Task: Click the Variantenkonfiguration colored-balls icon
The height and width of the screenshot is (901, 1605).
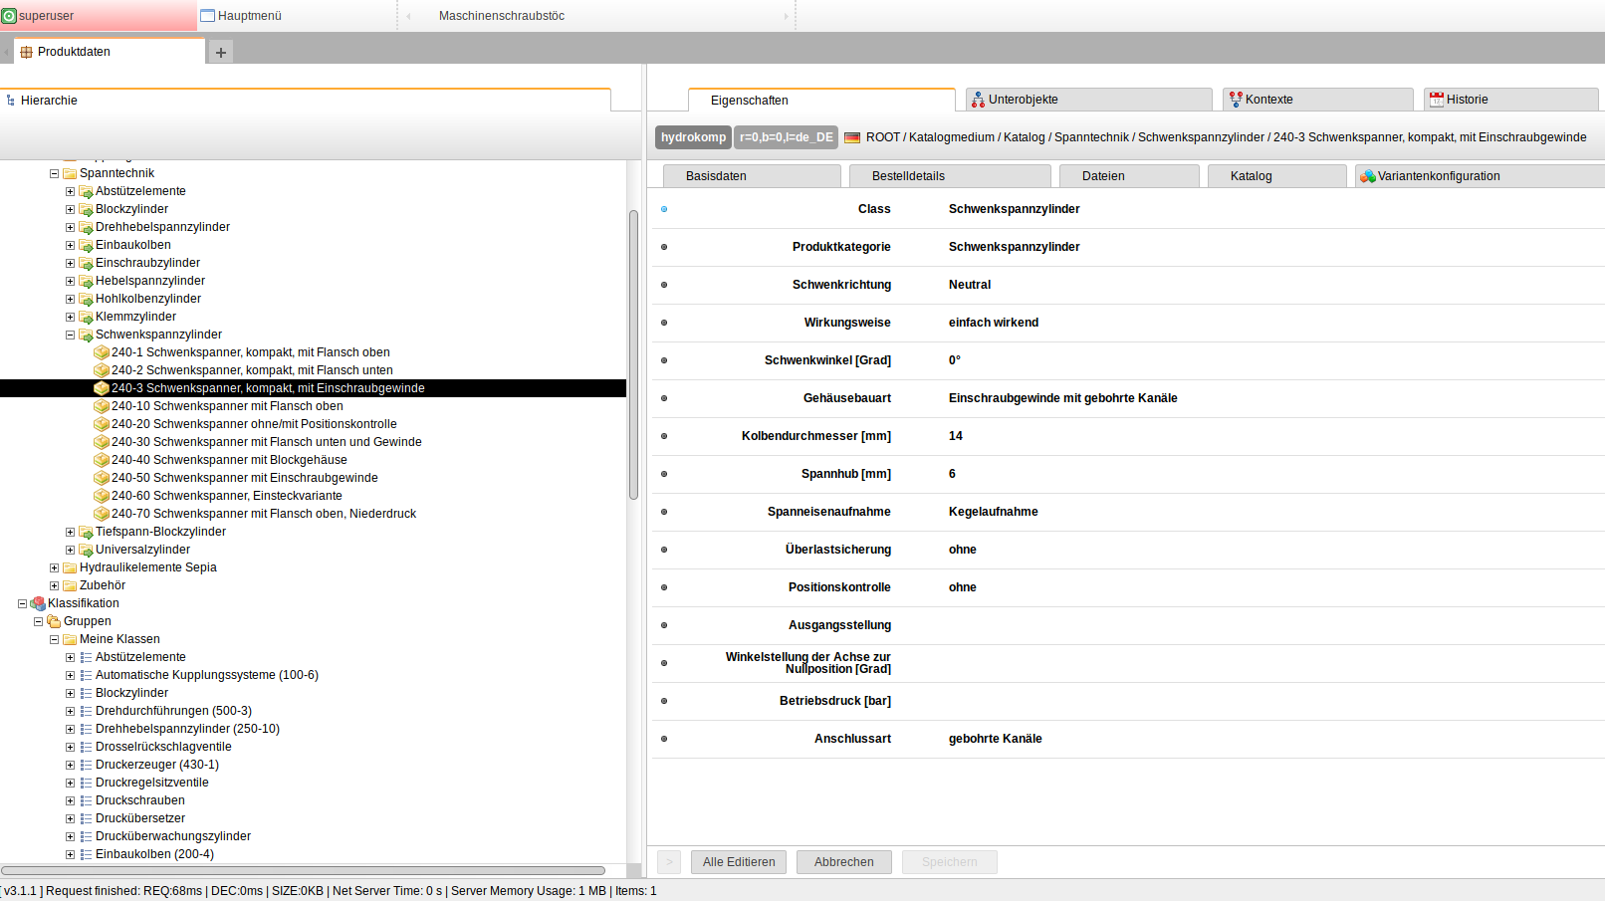Action: 1368,175
